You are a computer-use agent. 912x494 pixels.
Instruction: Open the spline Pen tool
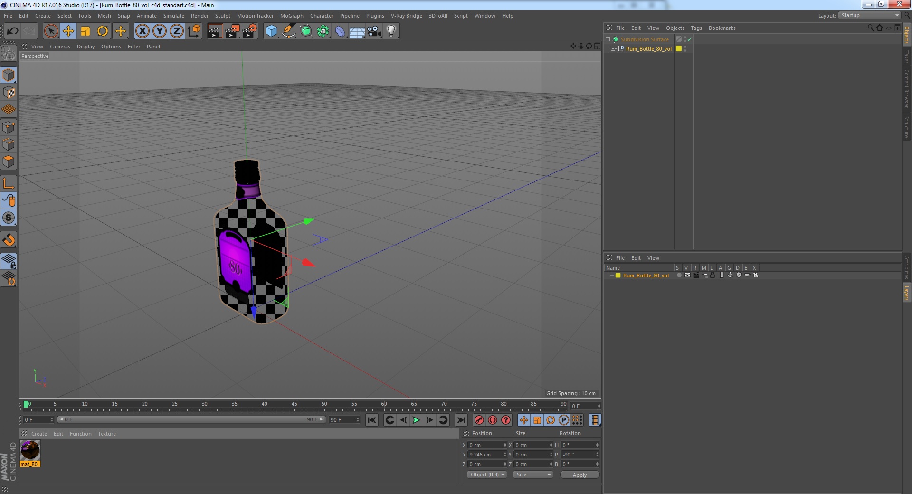pyautogui.click(x=288, y=31)
